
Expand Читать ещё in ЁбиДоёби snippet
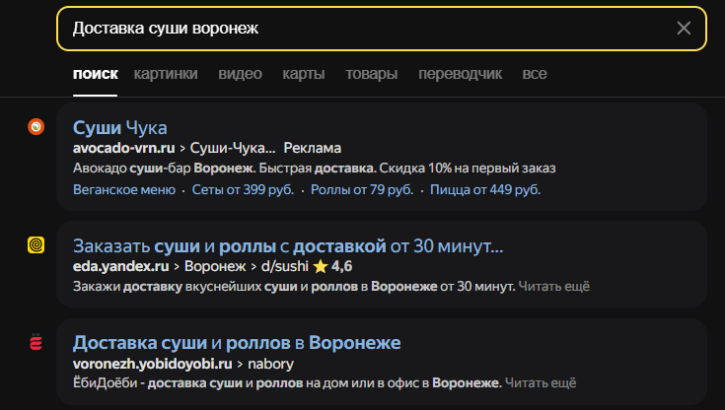(541, 383)
